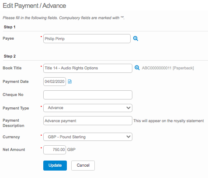Screen dimensions: 208x178
Task: Click the Step 2 heading
Action: pos(10,56)
